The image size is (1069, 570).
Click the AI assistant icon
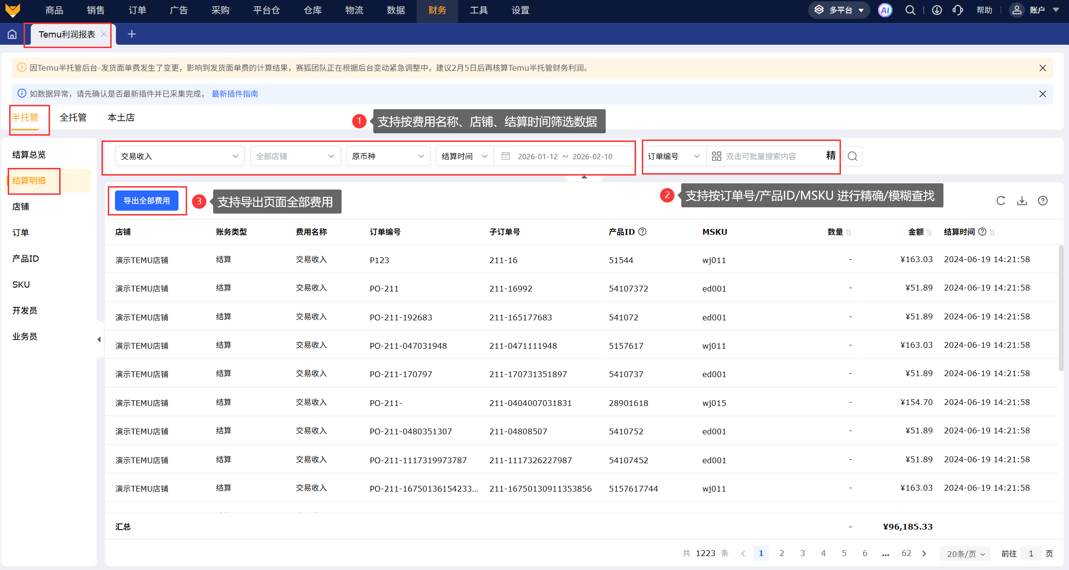click(885, 10)
